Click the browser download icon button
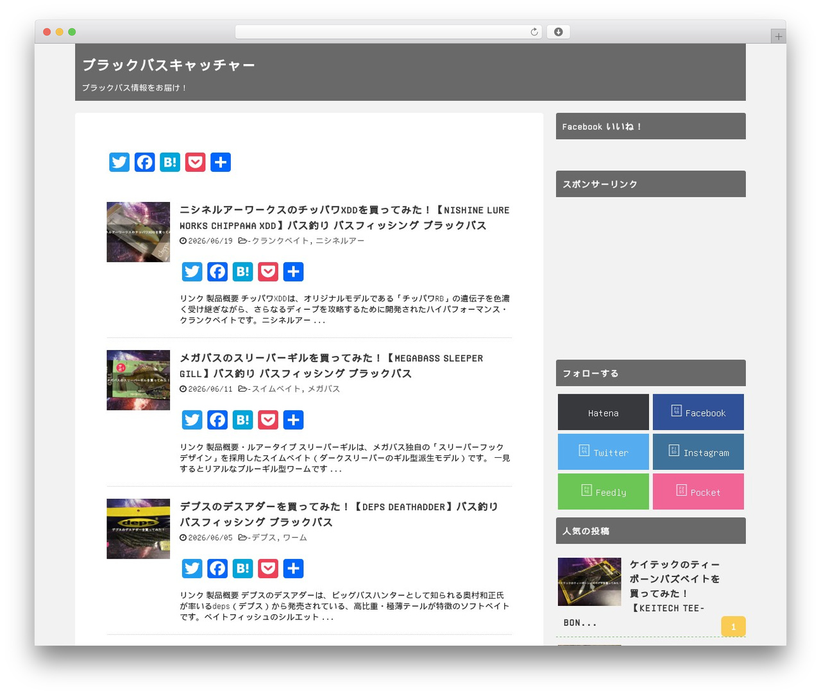This screenshot has width=821, height=695. point(558,32)
